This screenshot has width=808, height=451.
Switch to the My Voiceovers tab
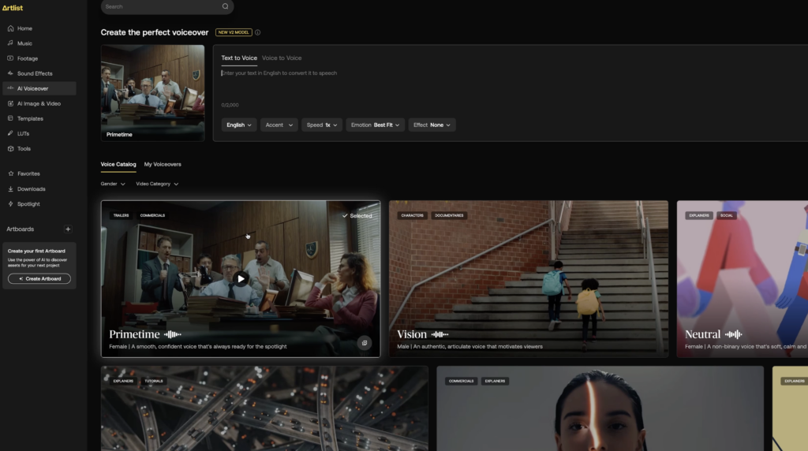[x=163, y=164]
